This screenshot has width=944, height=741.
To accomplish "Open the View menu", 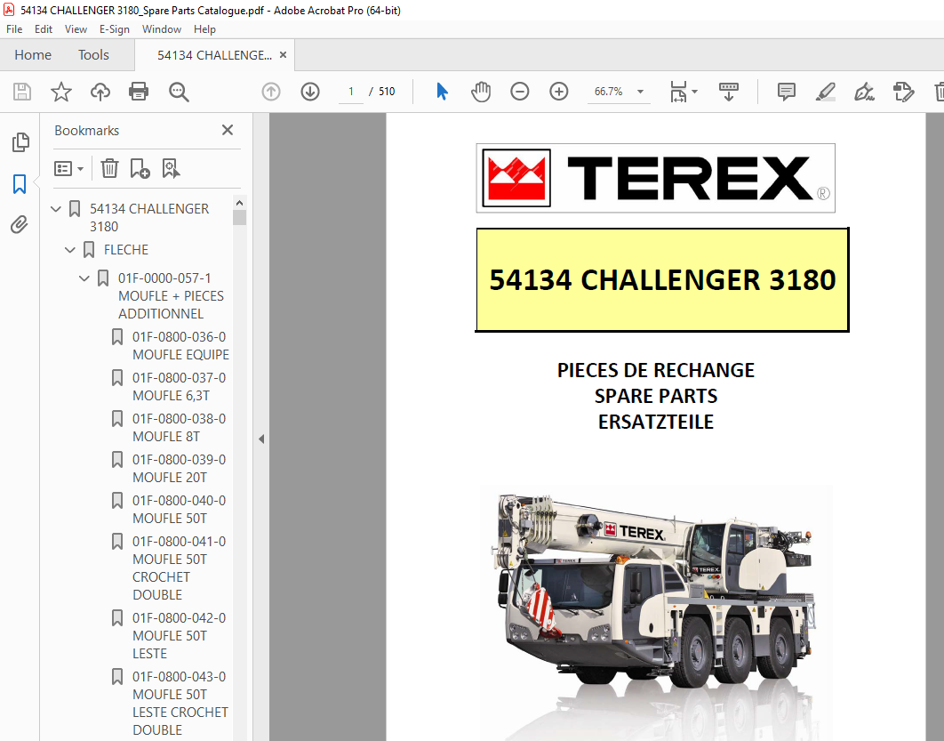I will (76, 29).
